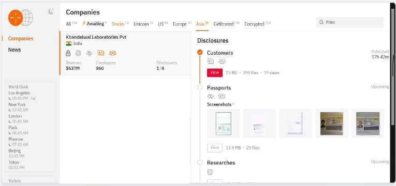396x186 pixels.
Task: Click the $537M revenue value
Action: click(x=73, y=68)
